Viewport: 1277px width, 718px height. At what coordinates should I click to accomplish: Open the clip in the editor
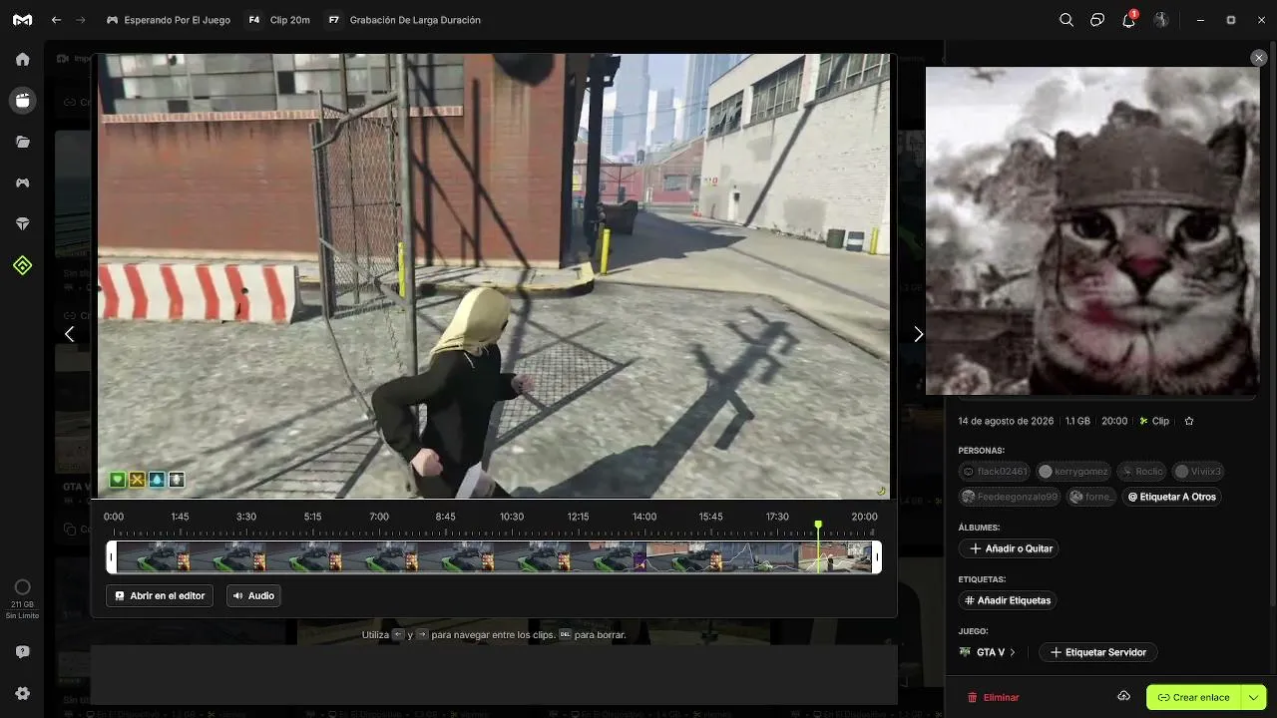tap(160, 595)
